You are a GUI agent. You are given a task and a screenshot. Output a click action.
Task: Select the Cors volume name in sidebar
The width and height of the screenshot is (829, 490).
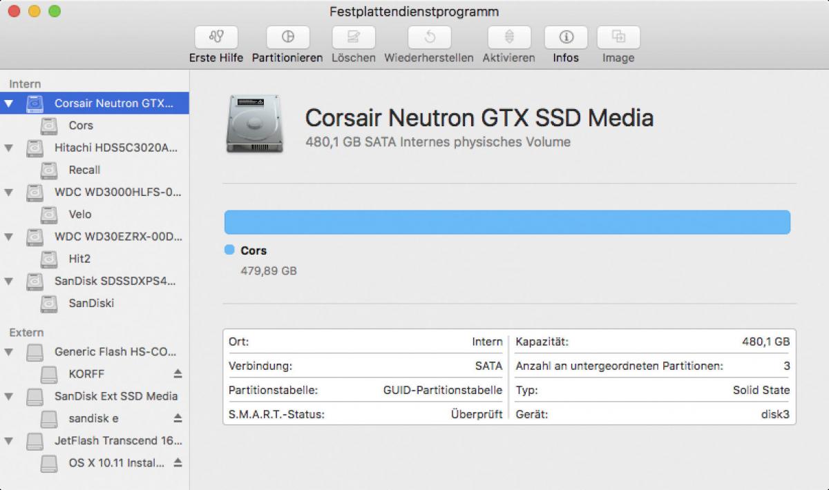(x=81, y=126)
